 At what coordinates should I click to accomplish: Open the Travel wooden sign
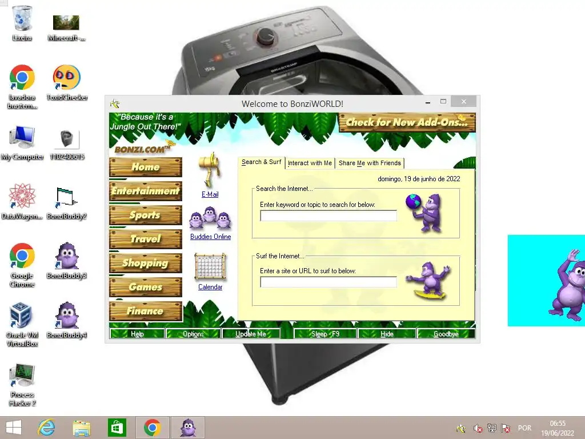point(146,239)
